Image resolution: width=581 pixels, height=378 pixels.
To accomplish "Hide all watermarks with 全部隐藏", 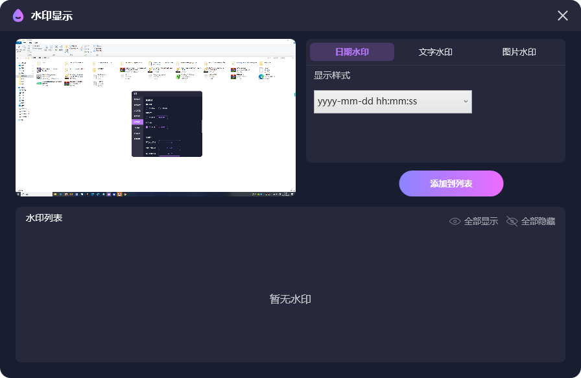I will (538, 221).
